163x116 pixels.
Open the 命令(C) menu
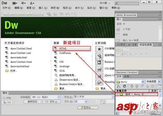[x=79, y=8]
